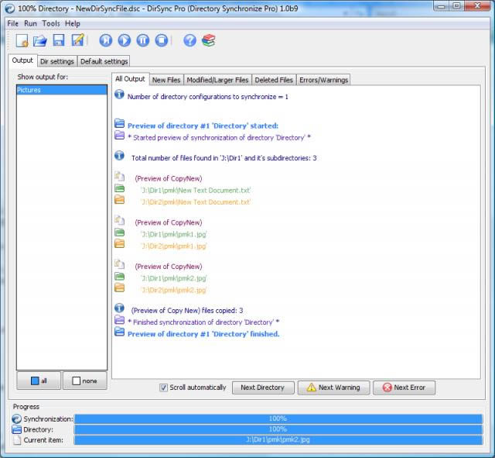Click folder icon next to 'Preview of directory #1 started'
The width and height of the screenshot is (495, 458).
click(x=119, y=123)
